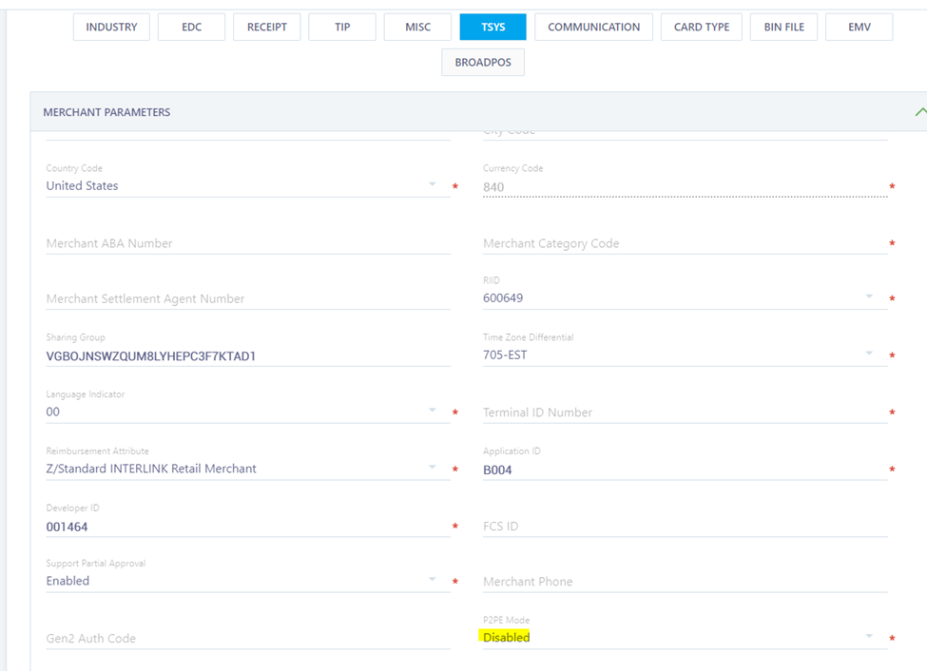Viewport: 927px width, 671px height.
Task: Open the MISC tab
Action: coord(418,28)
